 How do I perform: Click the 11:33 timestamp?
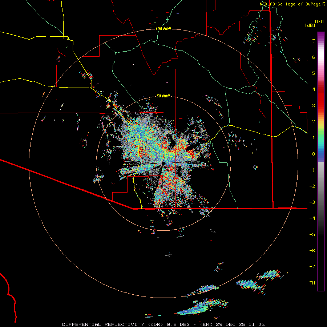(x=257, y=324)
